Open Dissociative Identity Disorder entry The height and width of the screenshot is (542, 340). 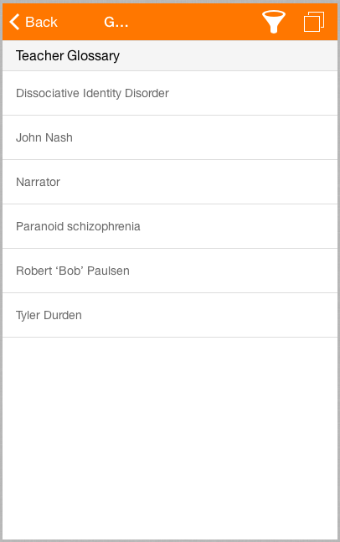[170, 93]
